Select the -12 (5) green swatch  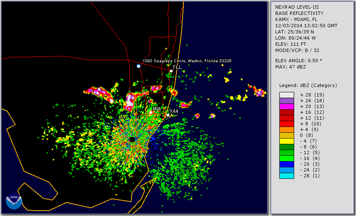pyautogui.click(x=287, y=153)
